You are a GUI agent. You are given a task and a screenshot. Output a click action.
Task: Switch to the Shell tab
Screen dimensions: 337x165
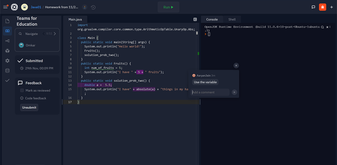click(232, 19)
